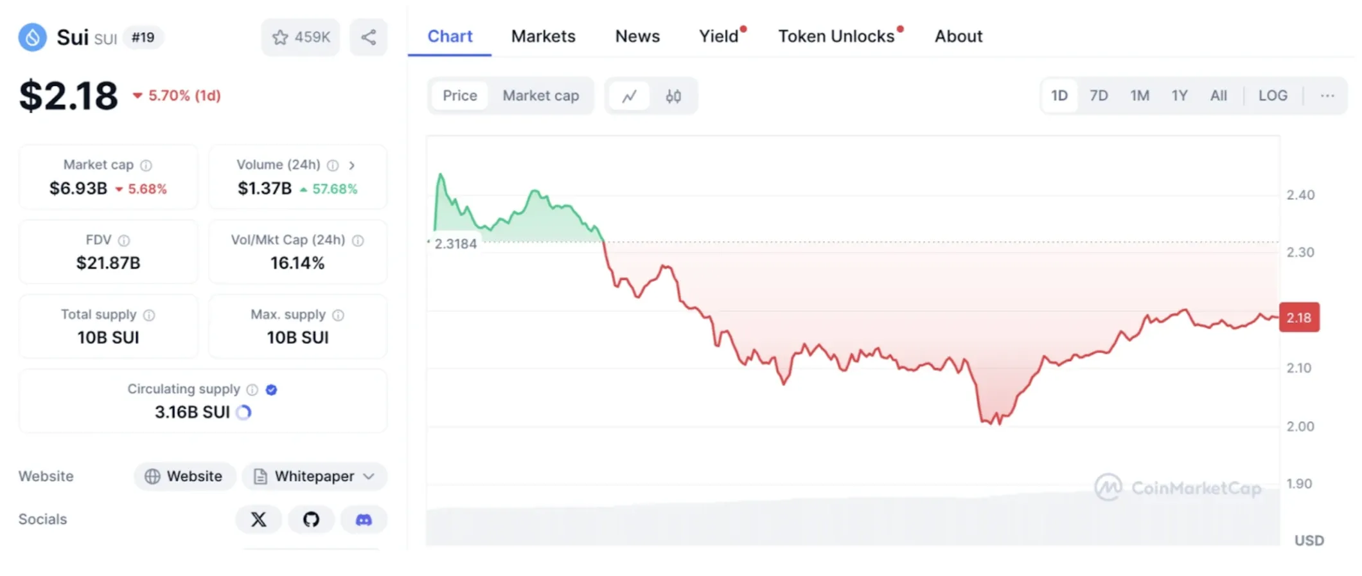Open the Markets tab
This screenshot has width=1362, height=576.
pos(544,37)
